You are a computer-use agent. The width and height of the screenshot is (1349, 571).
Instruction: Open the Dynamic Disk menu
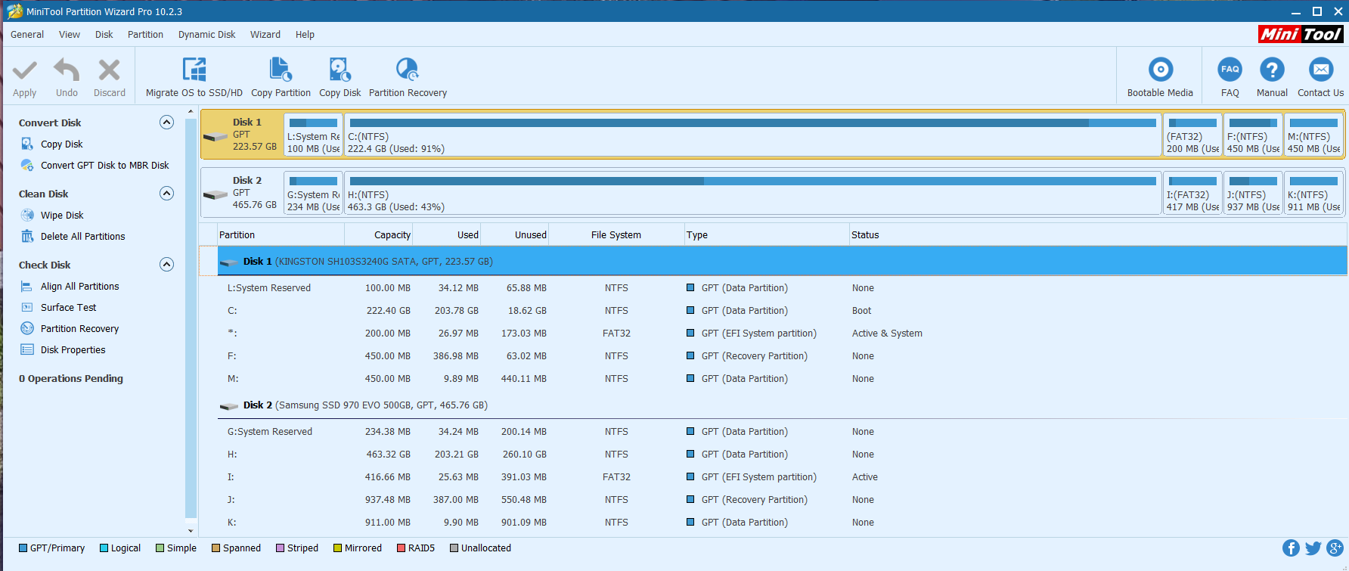pyautogui.click(x=207, y=35)
